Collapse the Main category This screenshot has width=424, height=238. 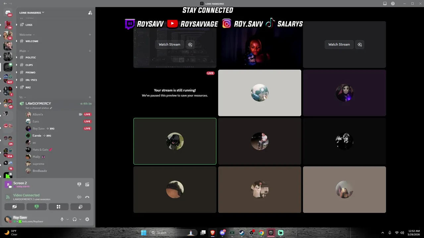pyautogui.click(x=24, y=51)
